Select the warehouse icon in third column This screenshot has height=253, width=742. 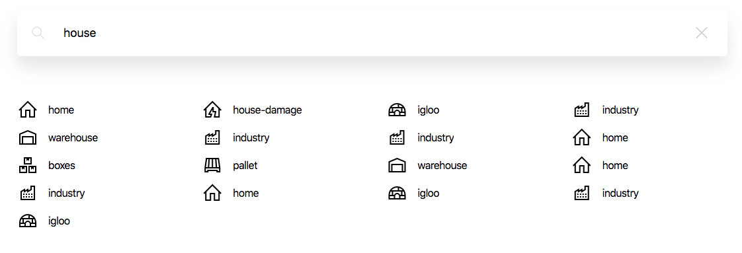point(397,166)
